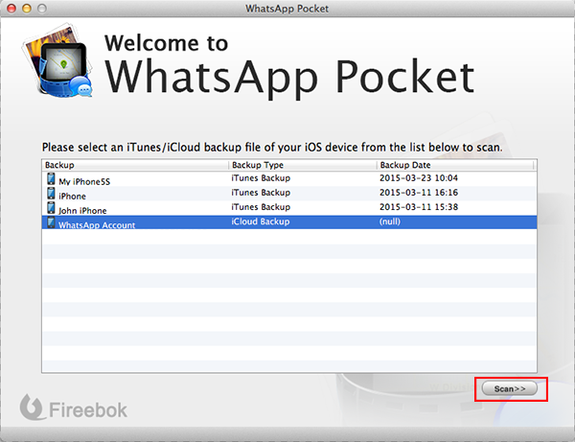Close the WhatsApp Pocket window
575x442 pixels.
coord(11,8)
